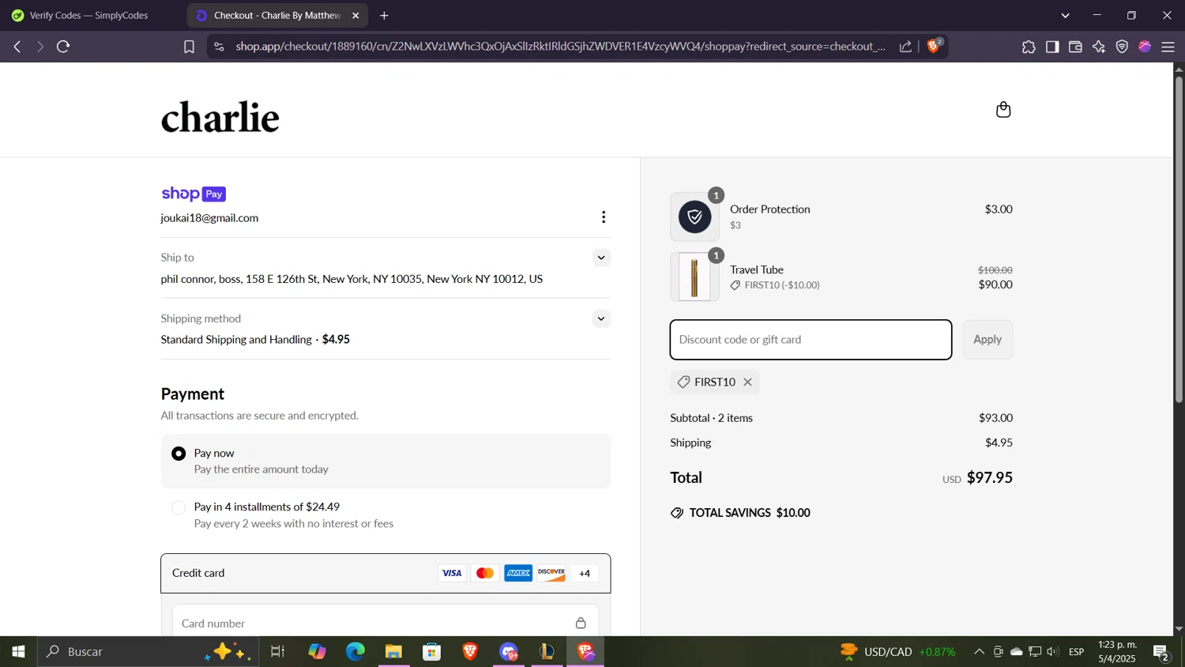Open Brave Shields lion icon
The width and height of the screenshot is (1185, 667).
935,46
